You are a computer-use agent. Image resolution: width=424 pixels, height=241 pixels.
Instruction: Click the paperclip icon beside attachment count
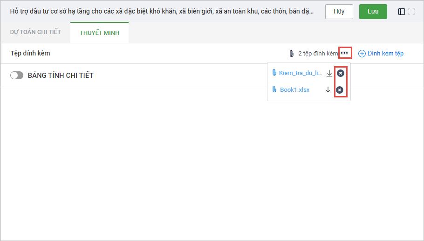(x=292, y=54)
